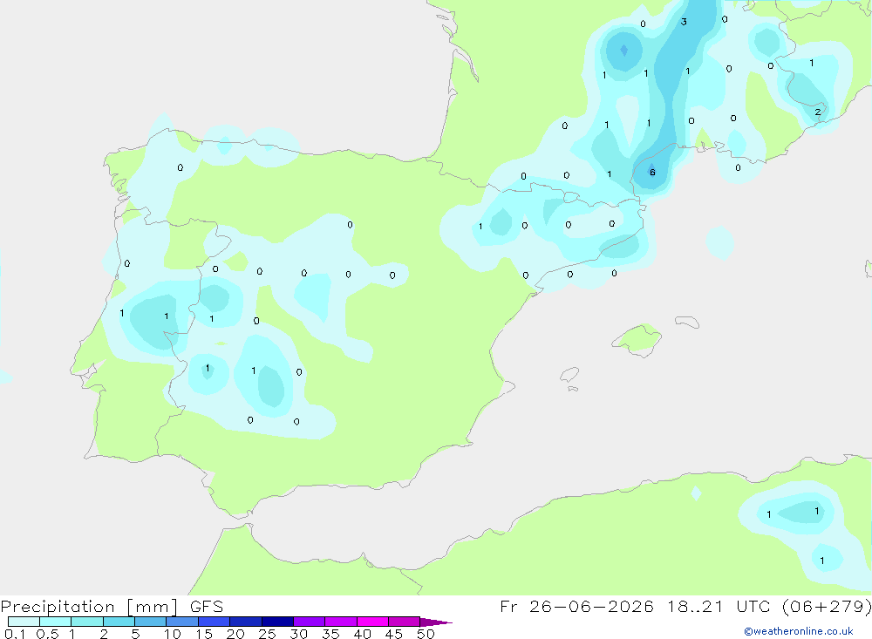
Task: Click the '35' legend scale label
Action: (x=330, y=634)
